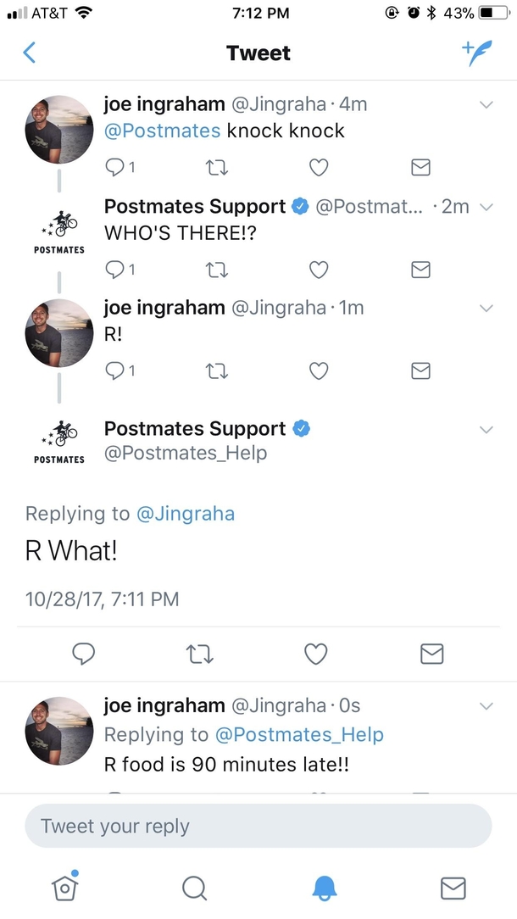Open @Postmates_Help link in last reply

[299, 734]
